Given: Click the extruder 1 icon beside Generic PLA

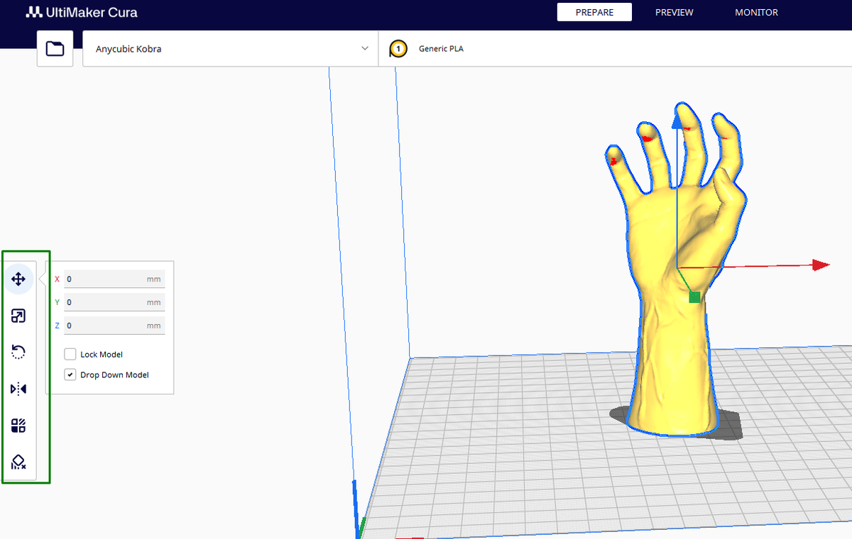Looking at the screenshot, I should 398,48.
